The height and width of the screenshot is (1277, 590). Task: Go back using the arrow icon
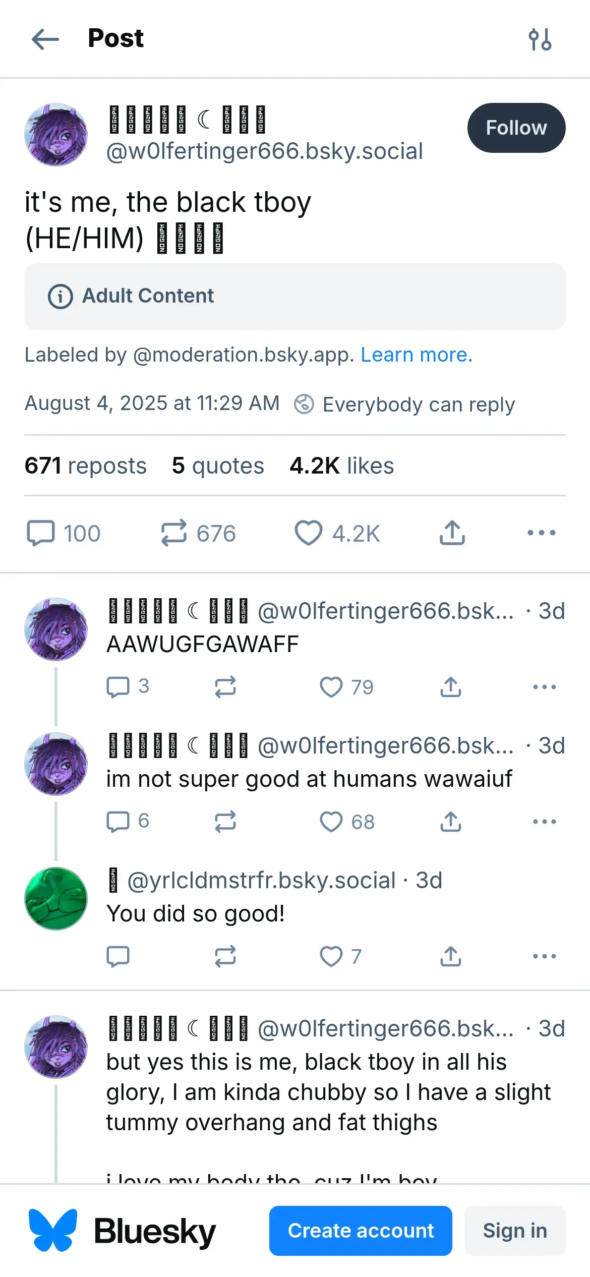click(x=45, y=39)
